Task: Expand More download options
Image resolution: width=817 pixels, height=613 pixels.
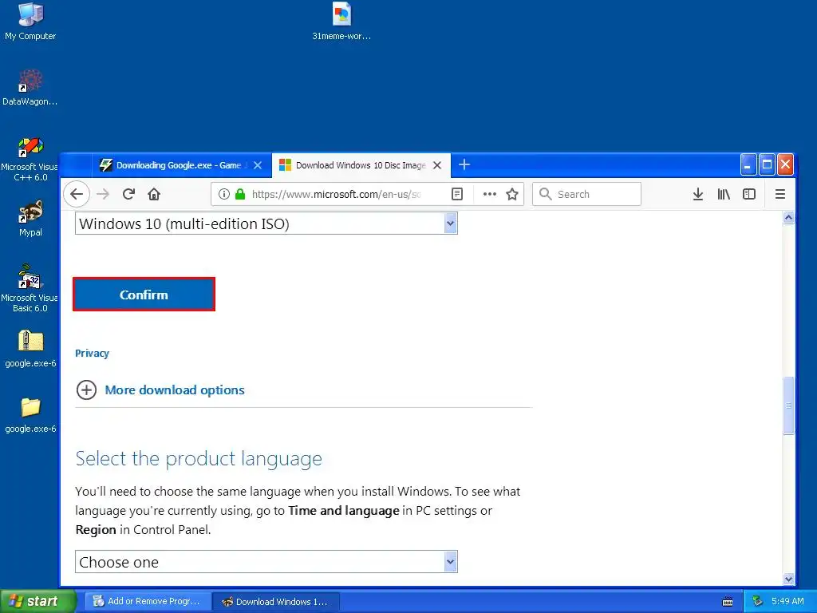Action: pos(175,390)
